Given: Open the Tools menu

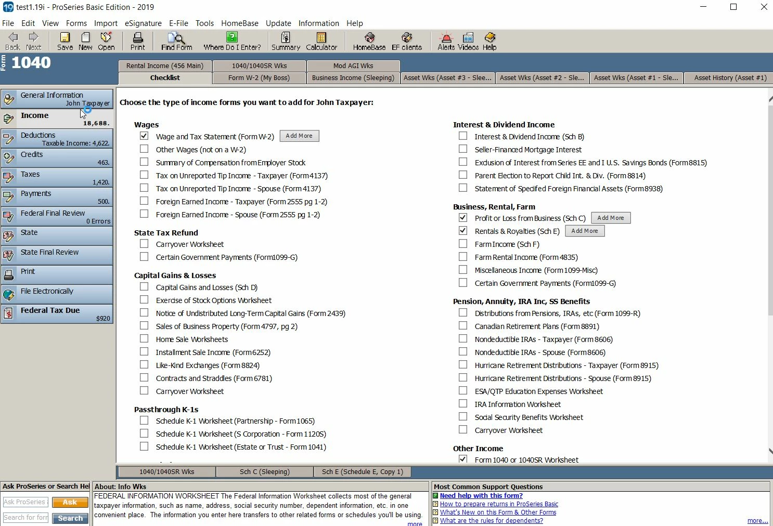Looking at the screenshot, I should coord(204,23).
